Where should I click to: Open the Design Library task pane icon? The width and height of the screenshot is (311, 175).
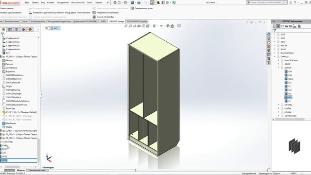(269, 38)
